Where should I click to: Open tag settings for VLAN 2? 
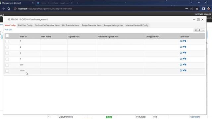click(185, 47)
